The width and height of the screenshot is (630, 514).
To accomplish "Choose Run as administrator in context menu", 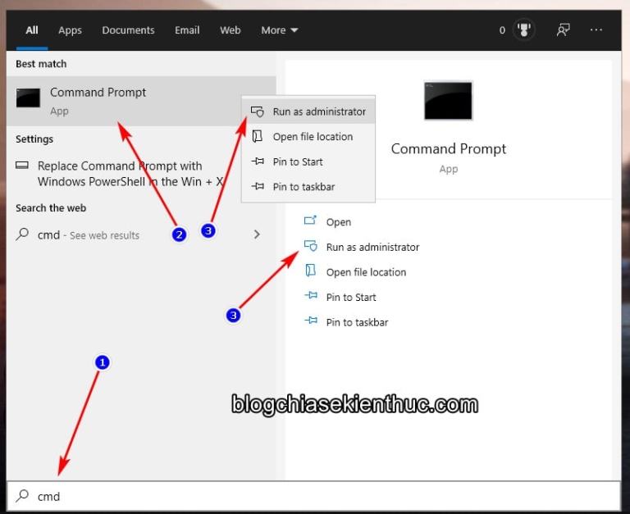I will click(318, 111).
